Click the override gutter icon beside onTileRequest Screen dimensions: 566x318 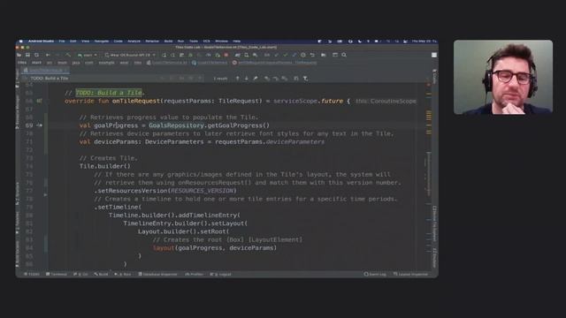pyautogui.click(x=39, y=101)
